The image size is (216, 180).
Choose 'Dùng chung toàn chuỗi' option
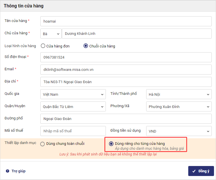42,144
